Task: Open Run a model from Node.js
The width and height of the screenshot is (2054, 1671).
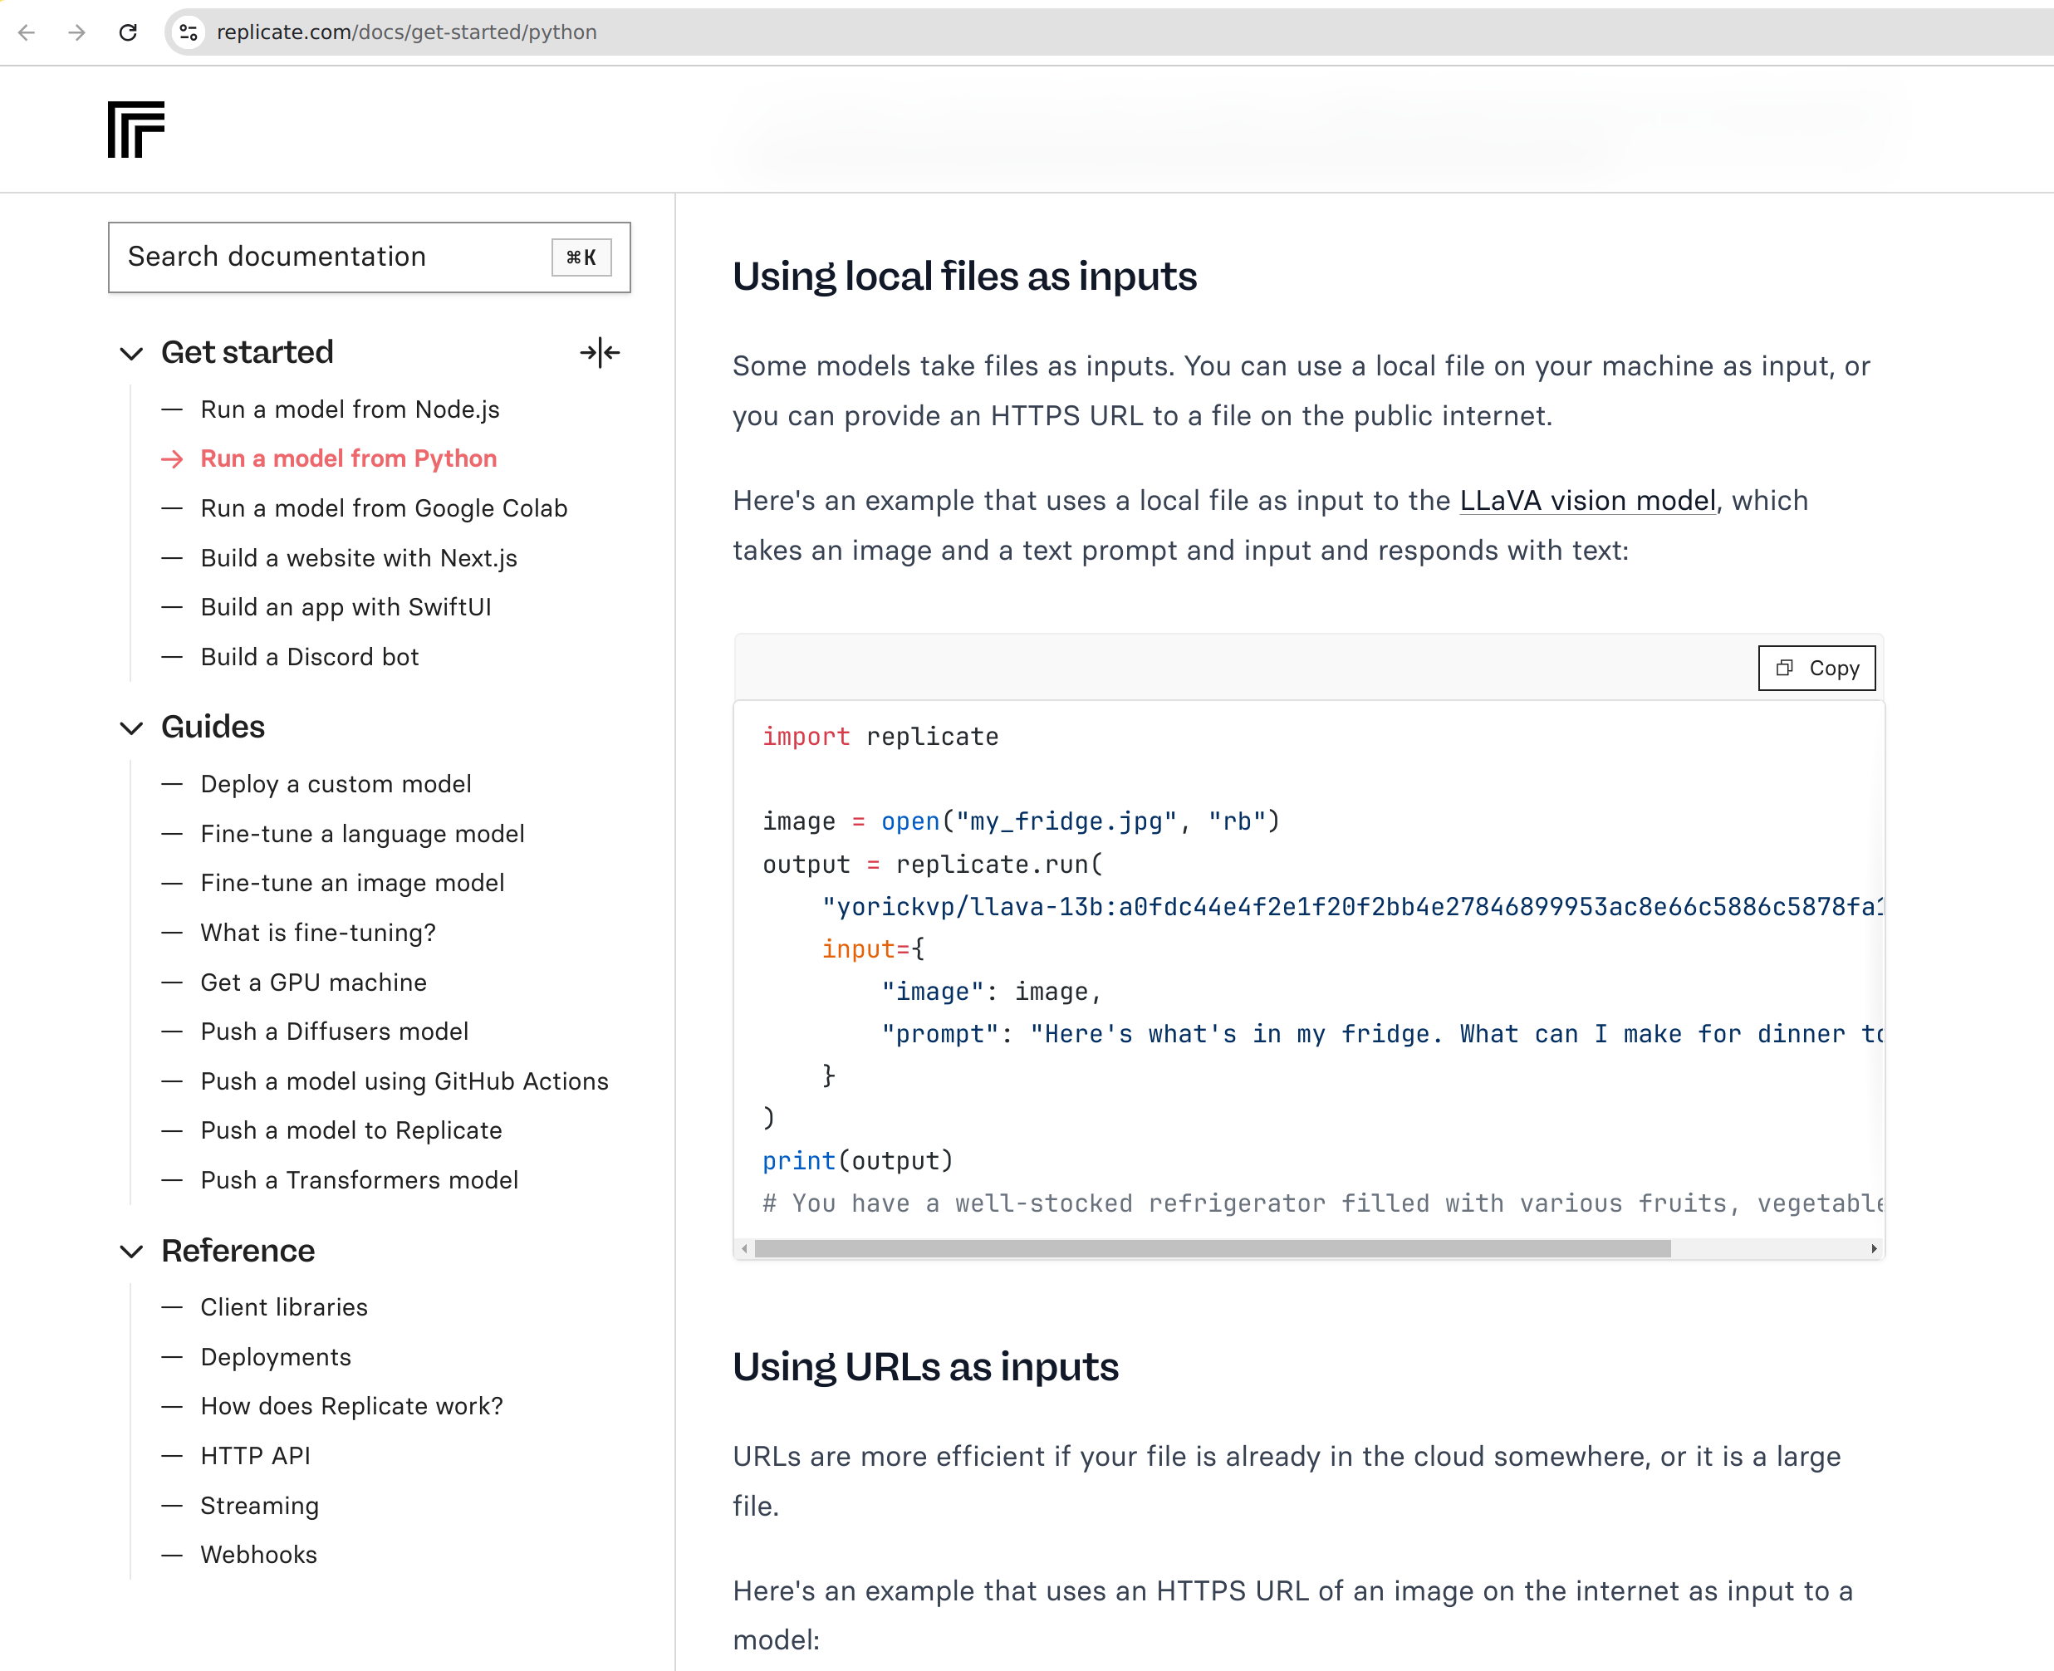Action: [350, 410]
